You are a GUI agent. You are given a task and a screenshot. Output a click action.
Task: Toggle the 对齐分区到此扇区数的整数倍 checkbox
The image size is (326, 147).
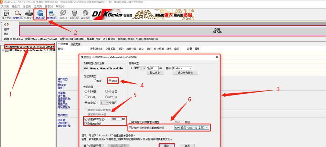point(130,128)
